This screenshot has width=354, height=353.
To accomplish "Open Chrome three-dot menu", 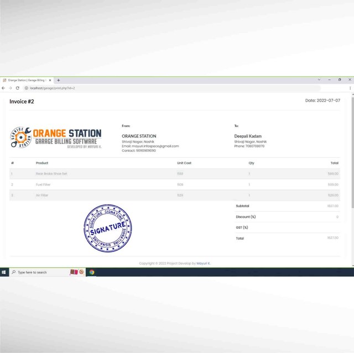I will (350, 88).
